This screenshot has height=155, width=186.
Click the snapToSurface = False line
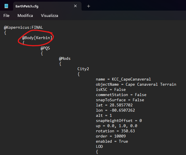tap(120, 100)
